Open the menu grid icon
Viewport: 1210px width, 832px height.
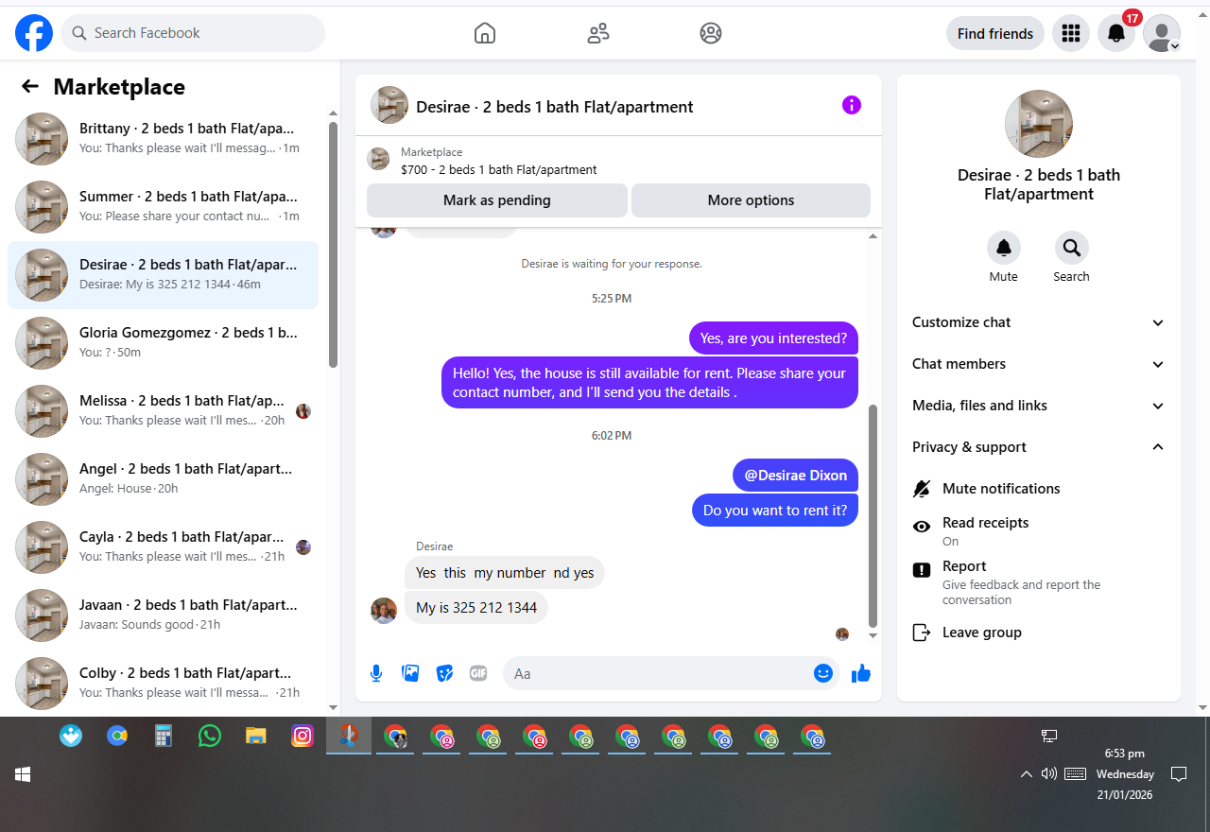(x=1071, y=33)
